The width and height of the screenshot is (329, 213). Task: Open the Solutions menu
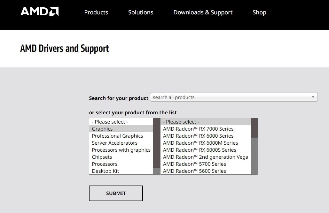(141, 12)
